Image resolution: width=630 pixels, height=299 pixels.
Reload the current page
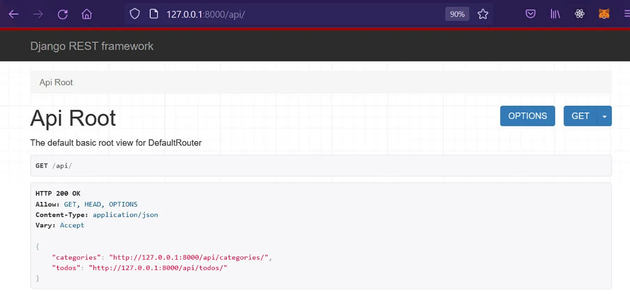(63, 14)
